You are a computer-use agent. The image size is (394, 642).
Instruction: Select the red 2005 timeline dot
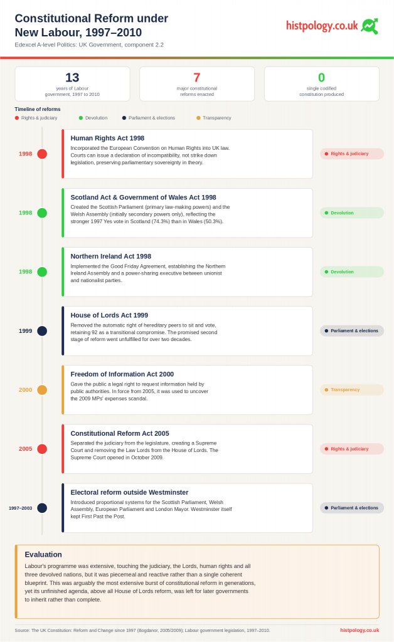point(42,449)
